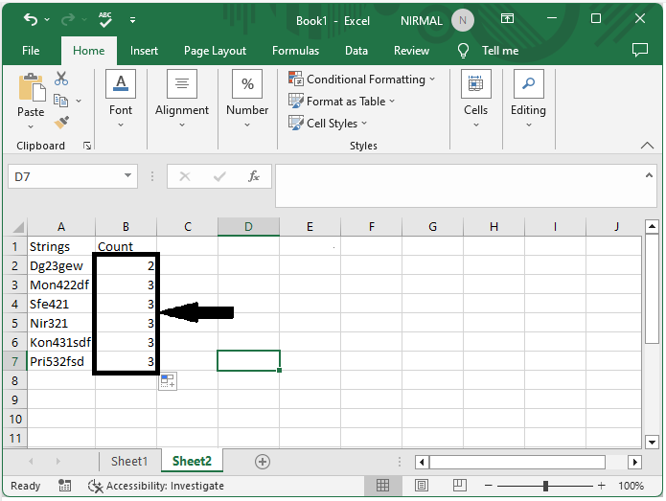Click the horizontal scroll left arrow

pyautogui.click(x=422, y=462)
